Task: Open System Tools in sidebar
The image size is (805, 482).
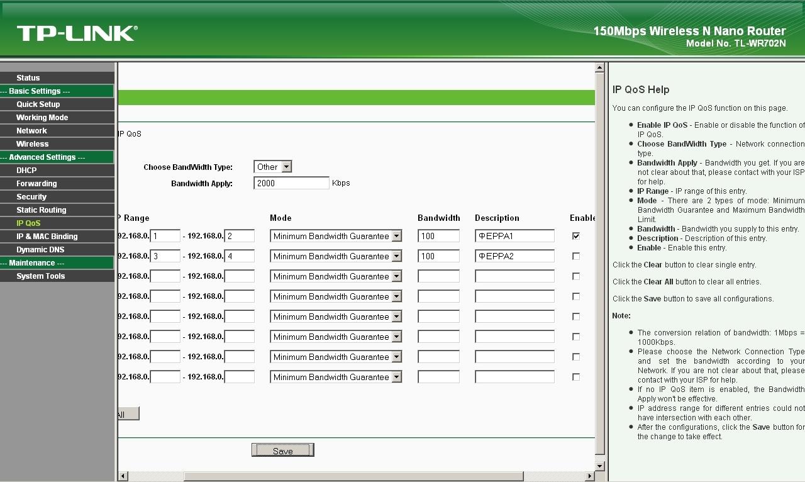Action: pos(40,276)
